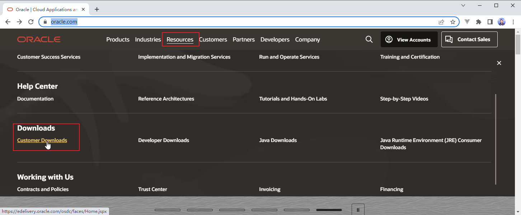Pause the homepage carousel
The width and height of the screenshot is (521, 215).
point(358,210)
